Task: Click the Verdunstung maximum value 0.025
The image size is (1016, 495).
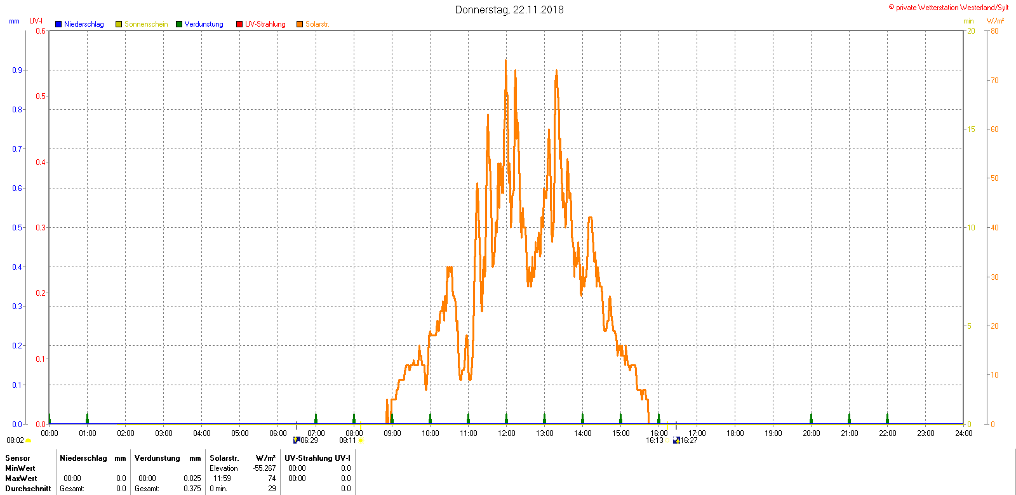Action: [x=192, y=478]
